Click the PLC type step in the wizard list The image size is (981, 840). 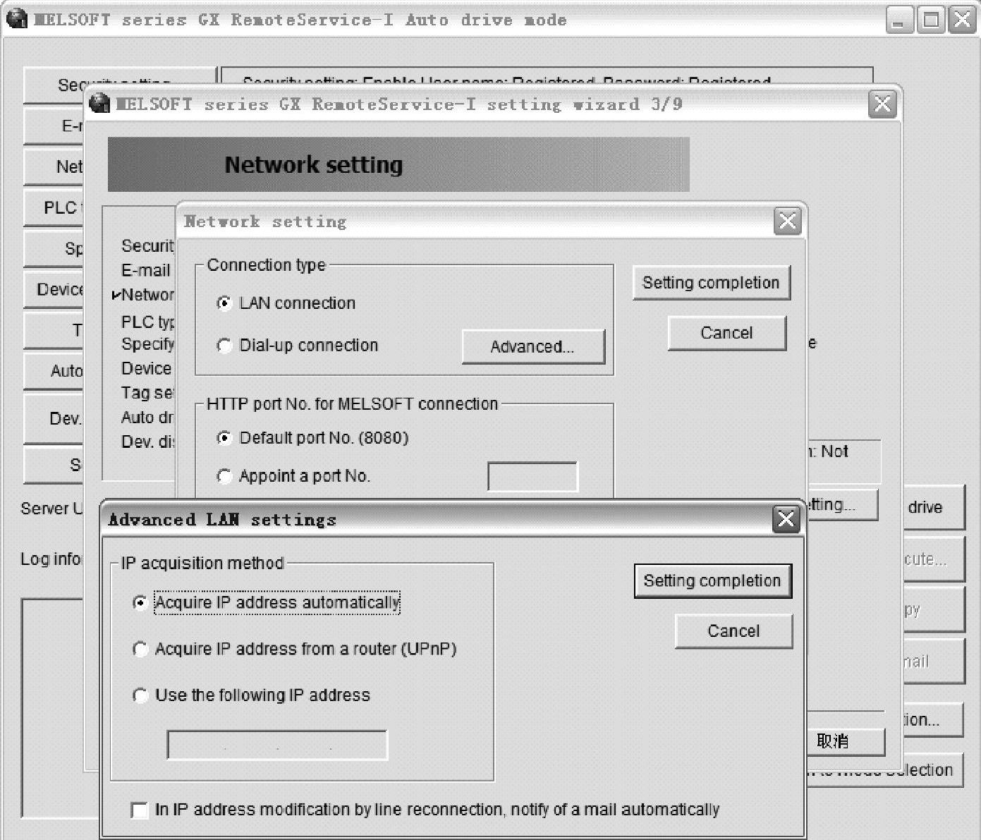[147, 322]
